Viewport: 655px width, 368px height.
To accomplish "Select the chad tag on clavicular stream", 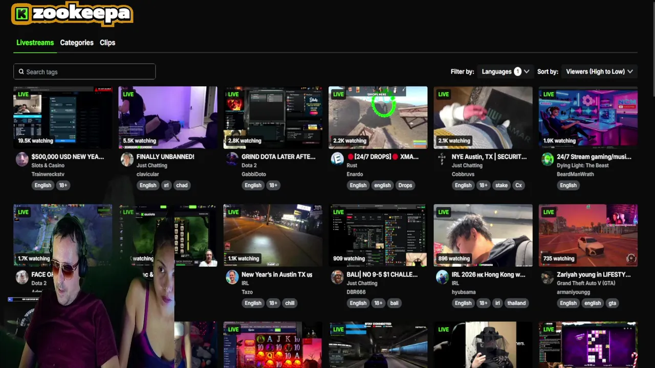I will coord(182,185).
